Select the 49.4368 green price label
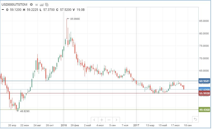This screenshot has height=129, width=212. point(205,110)
